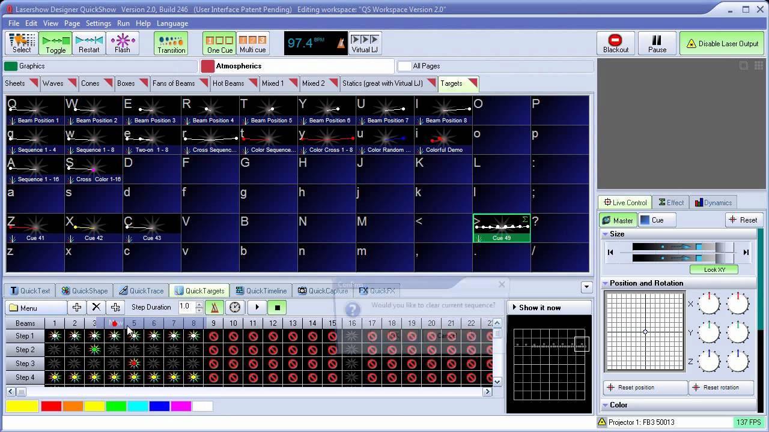Hit the Blackout button
The image size is (769, 432).
pos(616,43)
